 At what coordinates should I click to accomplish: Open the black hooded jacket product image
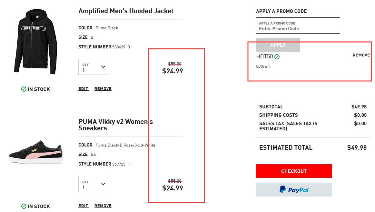(36, 42)
